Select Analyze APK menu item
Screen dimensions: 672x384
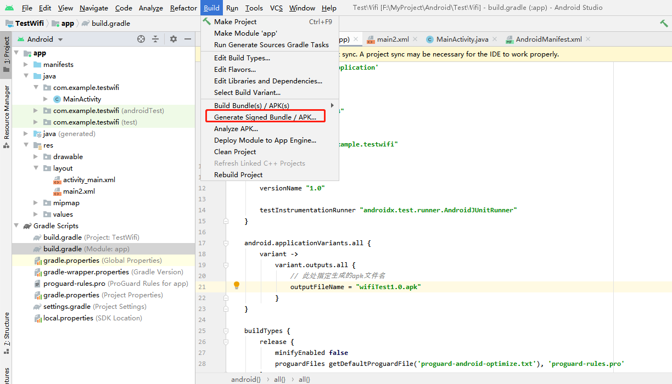269,129
